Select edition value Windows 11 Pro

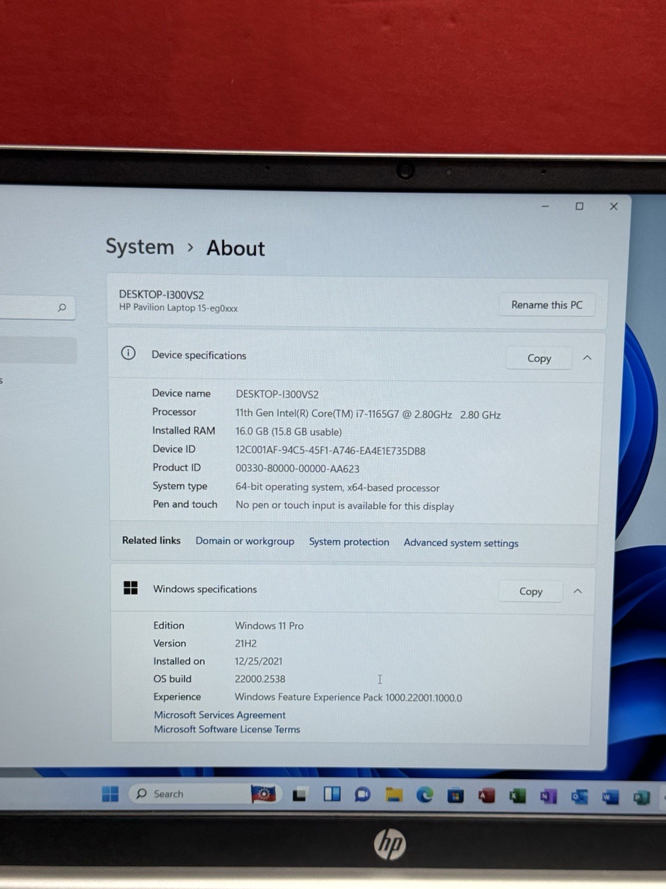[x=269, y=626]
